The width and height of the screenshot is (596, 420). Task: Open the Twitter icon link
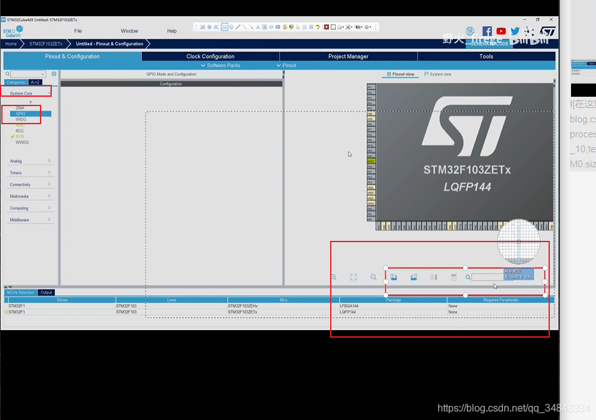pyautogui.click(x=515, y=31)
